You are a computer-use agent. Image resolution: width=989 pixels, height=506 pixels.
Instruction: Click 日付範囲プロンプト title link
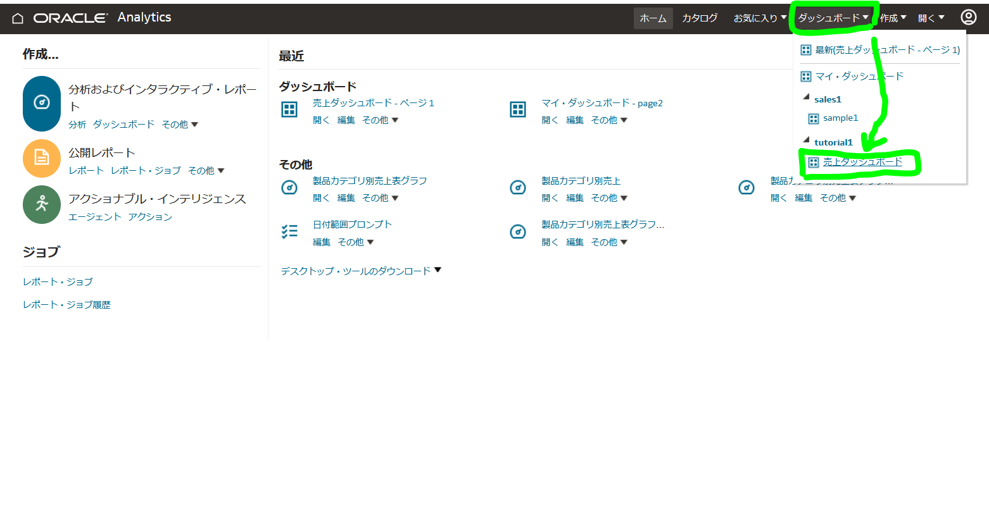353,225
